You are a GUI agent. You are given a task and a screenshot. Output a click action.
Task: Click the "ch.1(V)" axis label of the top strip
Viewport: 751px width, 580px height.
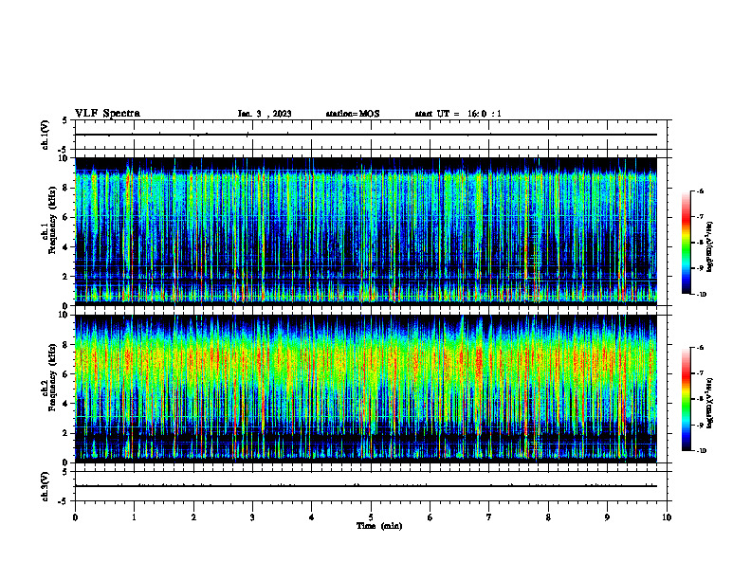(x=46, y=135)
